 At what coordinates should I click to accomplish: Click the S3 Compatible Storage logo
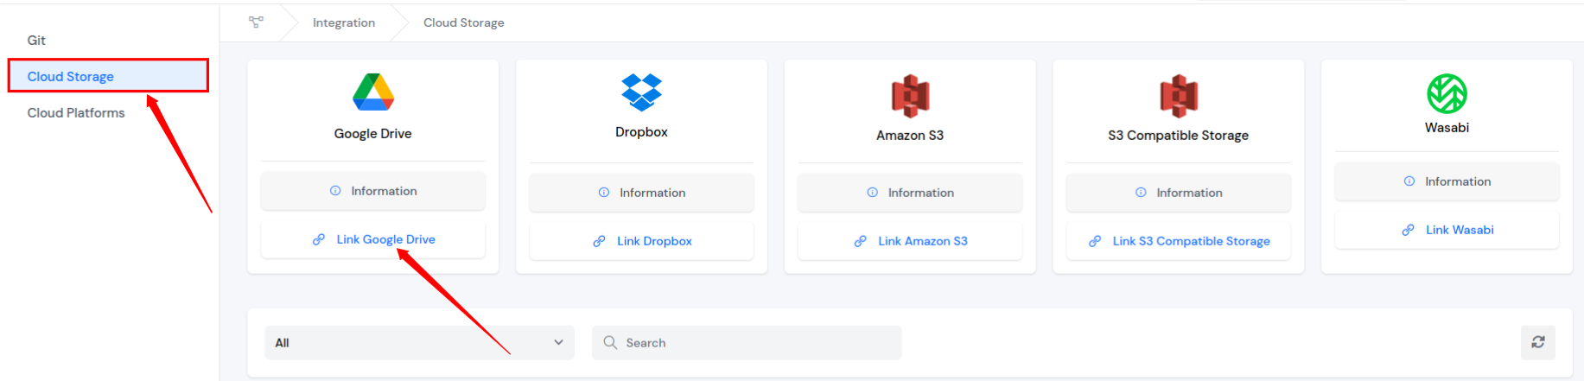[x=1179, y=96]
